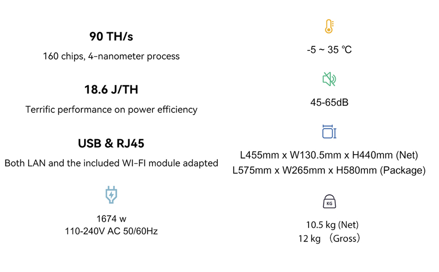
Task: Select the 110-240V AC 50/60Hz voltage text
Action: pos(111,231)
